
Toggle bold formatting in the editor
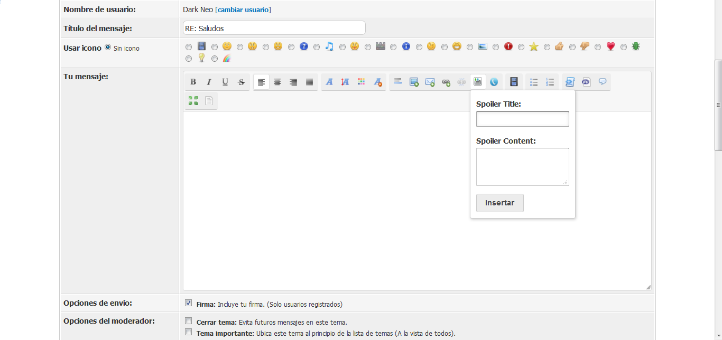193,82
